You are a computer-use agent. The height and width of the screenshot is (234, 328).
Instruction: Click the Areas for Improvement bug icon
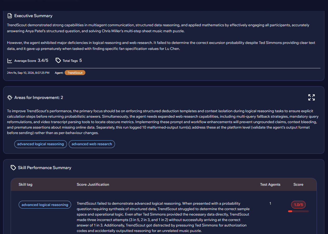[x=10, y=98]
